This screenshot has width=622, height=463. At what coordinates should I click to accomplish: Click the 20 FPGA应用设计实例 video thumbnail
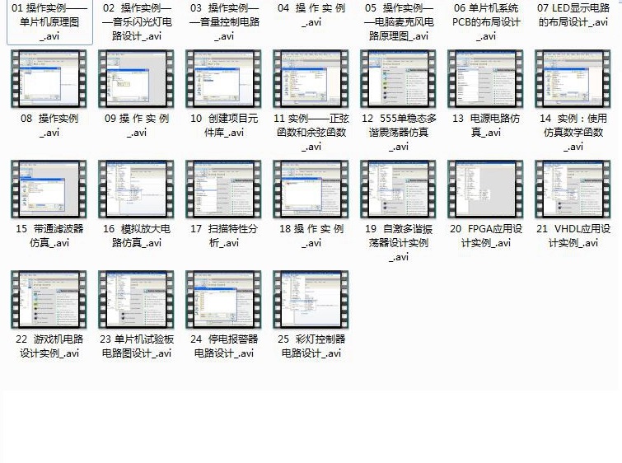pyautogui.click(x=485, y=189)
